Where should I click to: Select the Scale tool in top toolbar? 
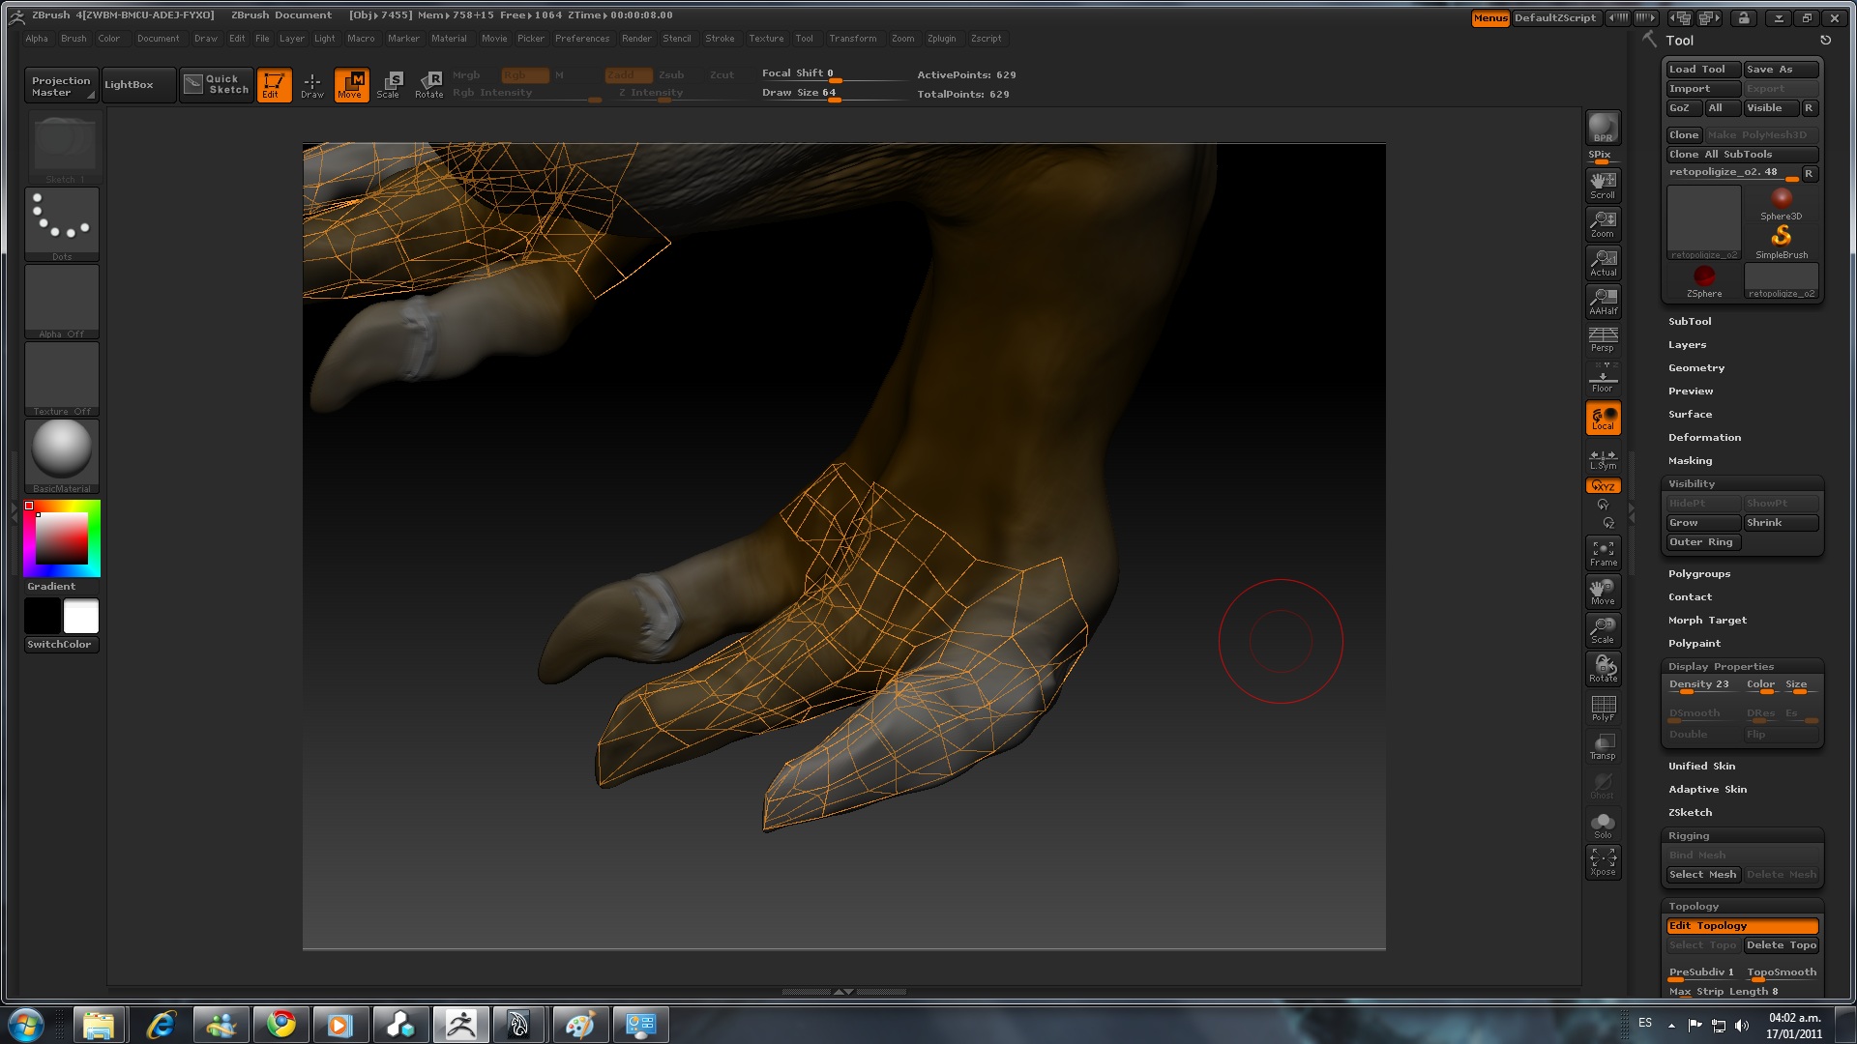(389, 84)
